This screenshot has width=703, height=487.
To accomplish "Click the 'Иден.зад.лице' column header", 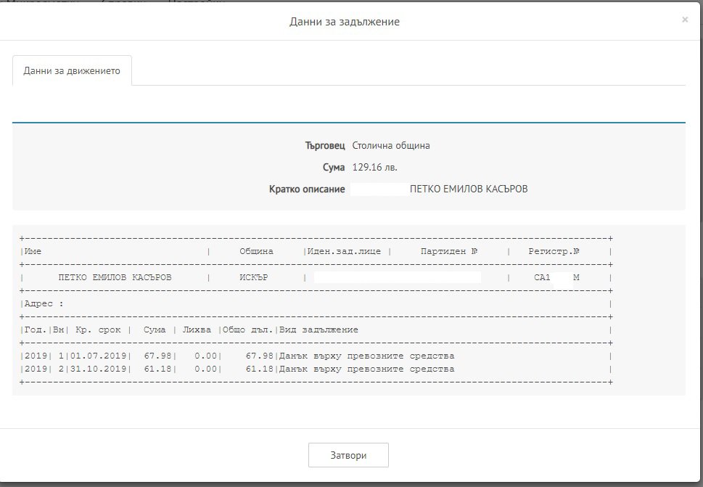I will pyautogui.click(x=348, y=251).
